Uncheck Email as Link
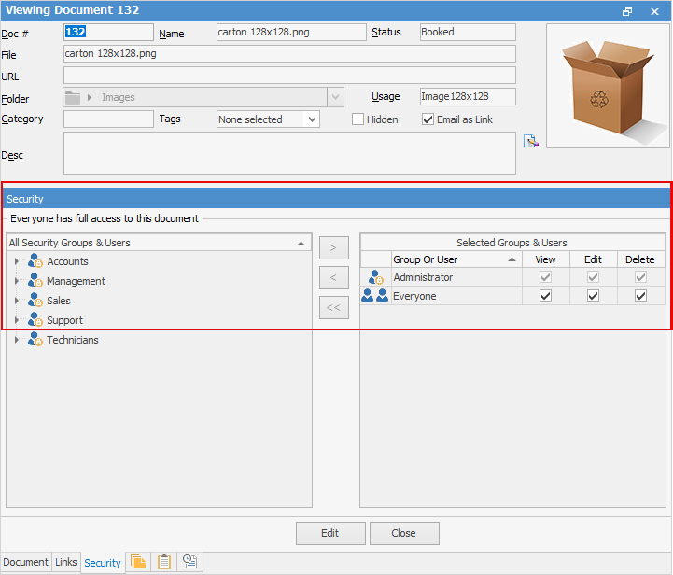The image size is (673, 575). (428, 119)
